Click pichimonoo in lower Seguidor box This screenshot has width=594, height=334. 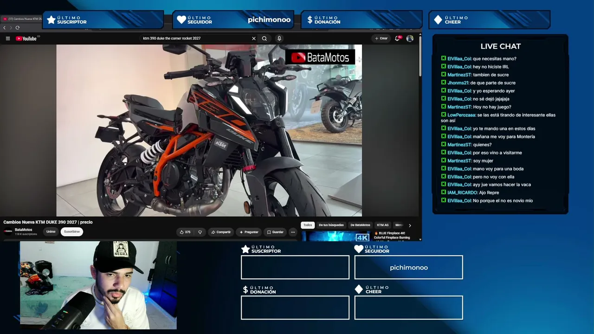tap(409, 268)
